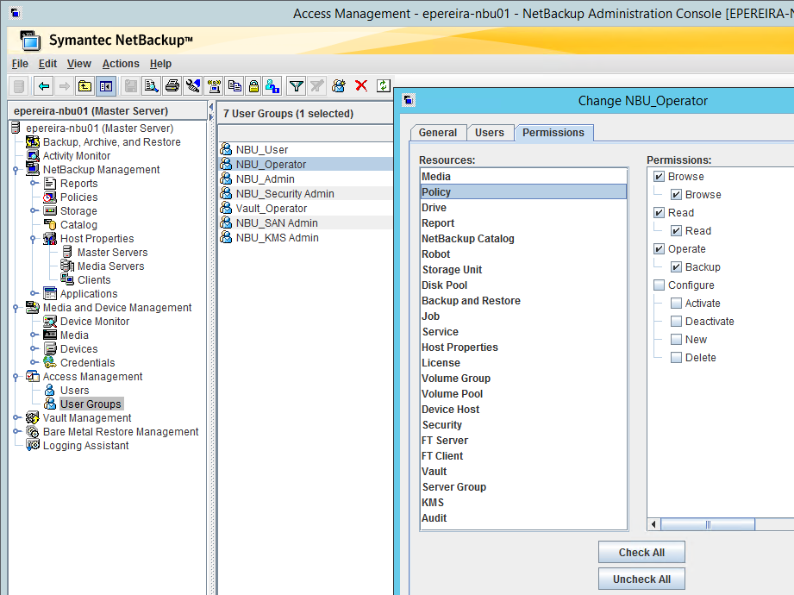
Task: Open the File menu
Action: [x=20, y=64]
